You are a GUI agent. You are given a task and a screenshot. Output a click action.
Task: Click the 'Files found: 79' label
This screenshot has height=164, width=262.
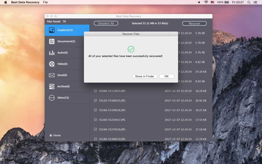pyautogui.click(x=56, y=22)
